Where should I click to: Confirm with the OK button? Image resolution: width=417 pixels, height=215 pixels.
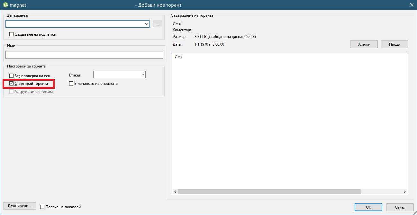click(368, 207)
